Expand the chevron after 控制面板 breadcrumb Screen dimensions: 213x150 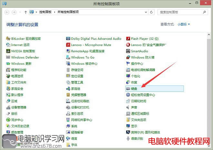click(55, 12)
